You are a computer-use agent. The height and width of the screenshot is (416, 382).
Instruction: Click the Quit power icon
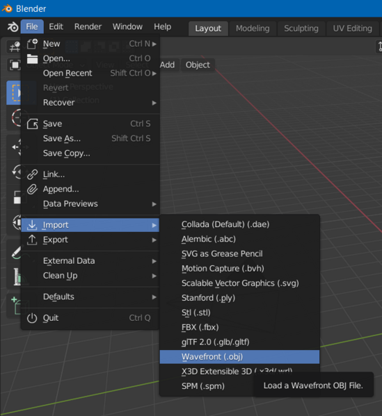click(x=32, y=318)
